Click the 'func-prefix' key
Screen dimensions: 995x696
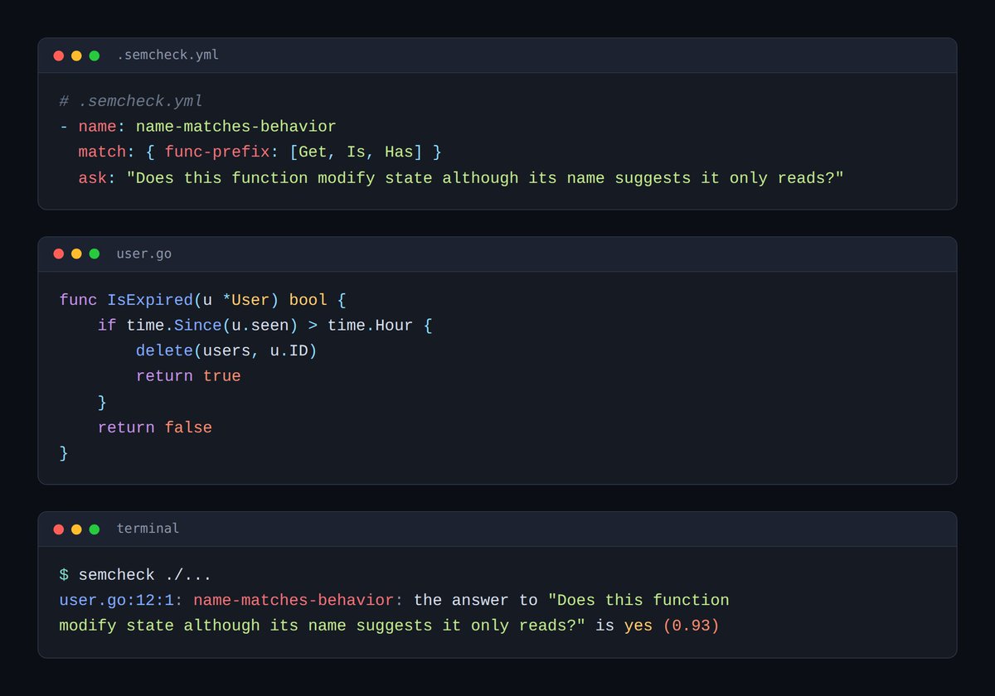217,152
